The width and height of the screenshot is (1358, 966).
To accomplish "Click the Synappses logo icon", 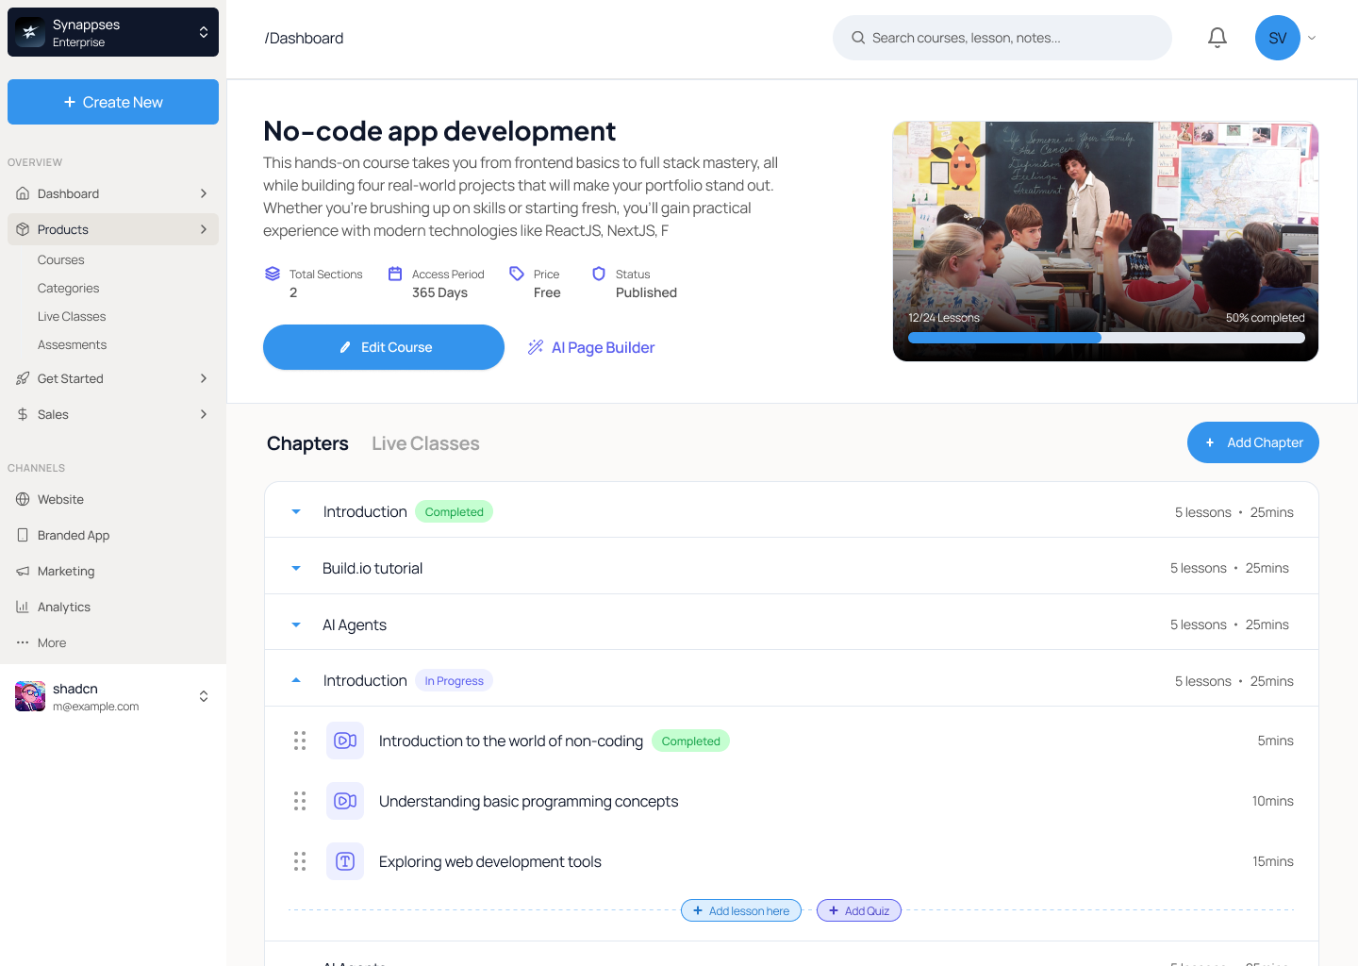I will (x=30, y=32).
